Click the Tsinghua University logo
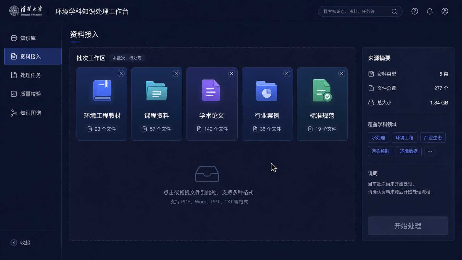 (26, 11)
